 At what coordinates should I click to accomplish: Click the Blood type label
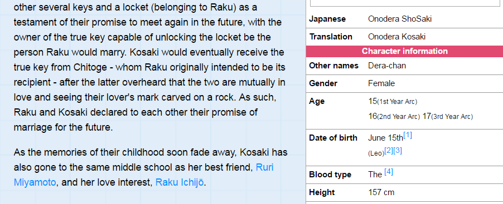tap(330, 175)
